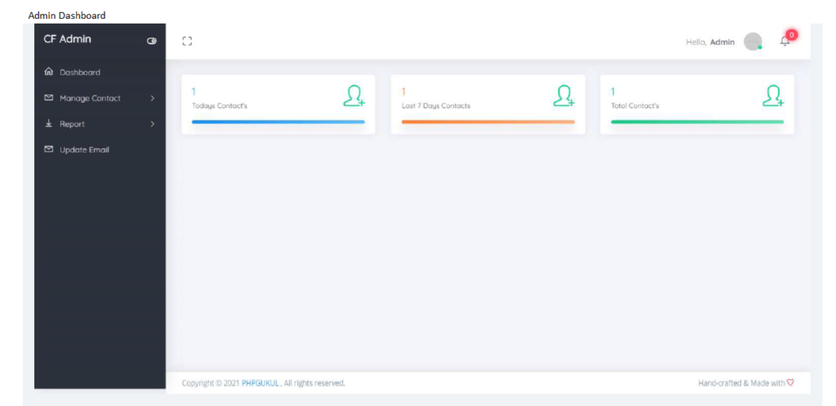Toggle the sidebar switch next to CF Admin
The height and width of the screenshot is (406, 836).
(x=152, y=41)
